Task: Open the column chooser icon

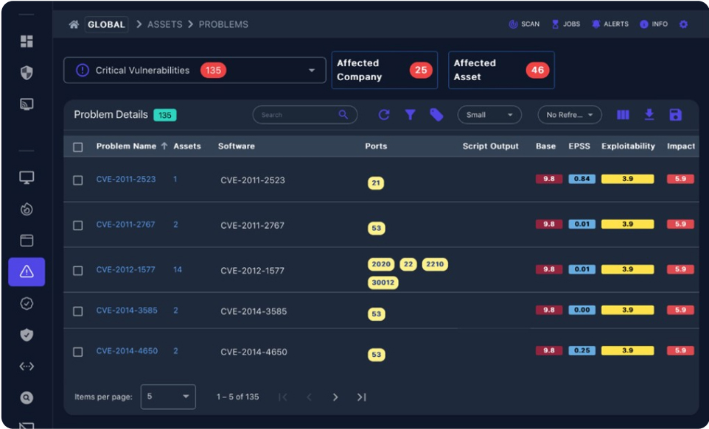Action: pos(623,115)
